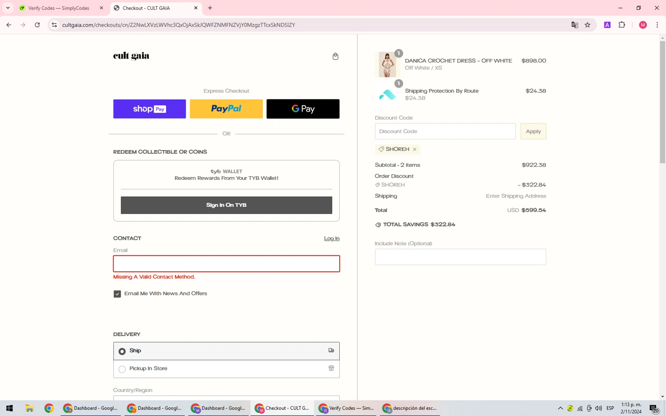Viewport: 666px width, 416px height.
Task: Open the Windows Start menu
Action: click(9, 408)
